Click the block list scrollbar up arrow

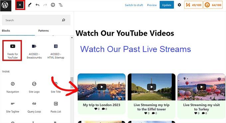72,38
